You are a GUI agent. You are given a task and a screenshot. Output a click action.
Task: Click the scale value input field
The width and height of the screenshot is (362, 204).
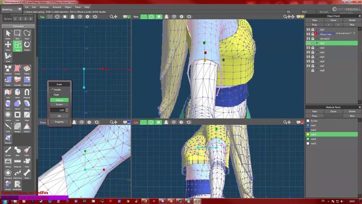pos(58,110)
